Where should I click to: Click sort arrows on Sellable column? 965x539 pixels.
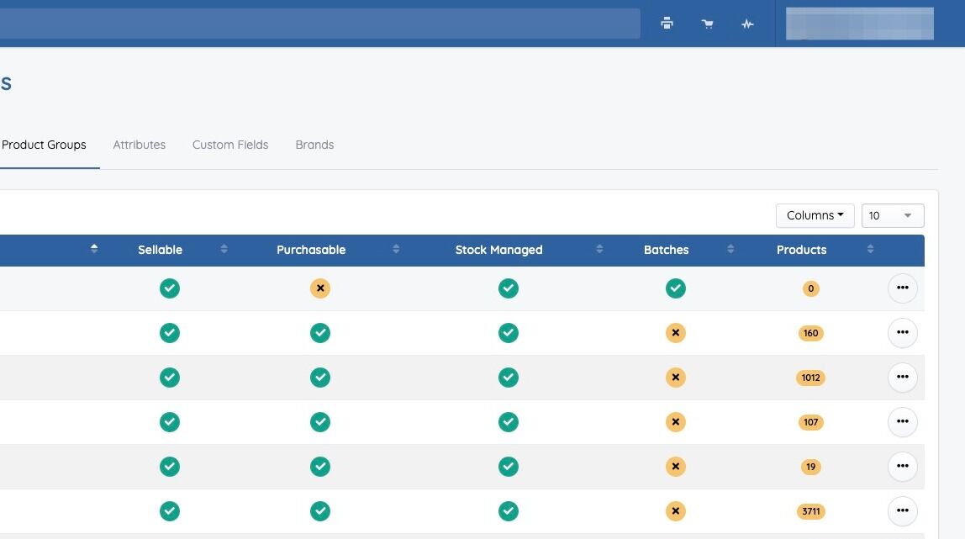(x=224, y=250)
